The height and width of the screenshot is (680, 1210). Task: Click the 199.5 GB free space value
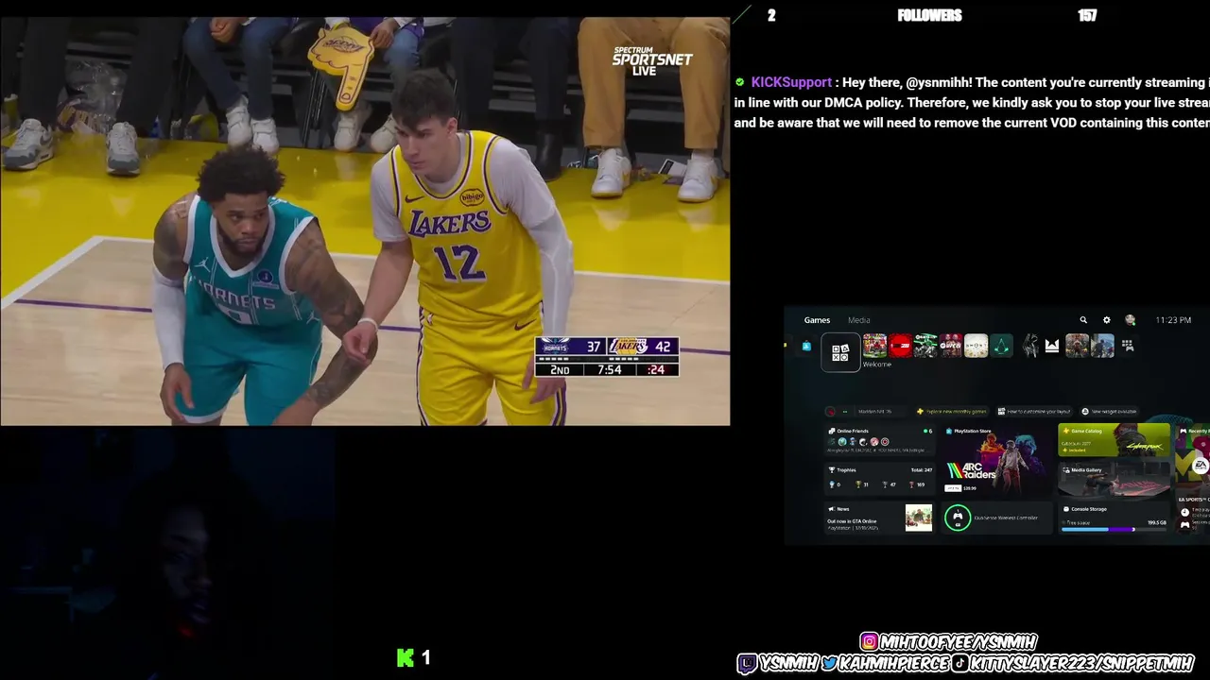tap(1156, 521)
